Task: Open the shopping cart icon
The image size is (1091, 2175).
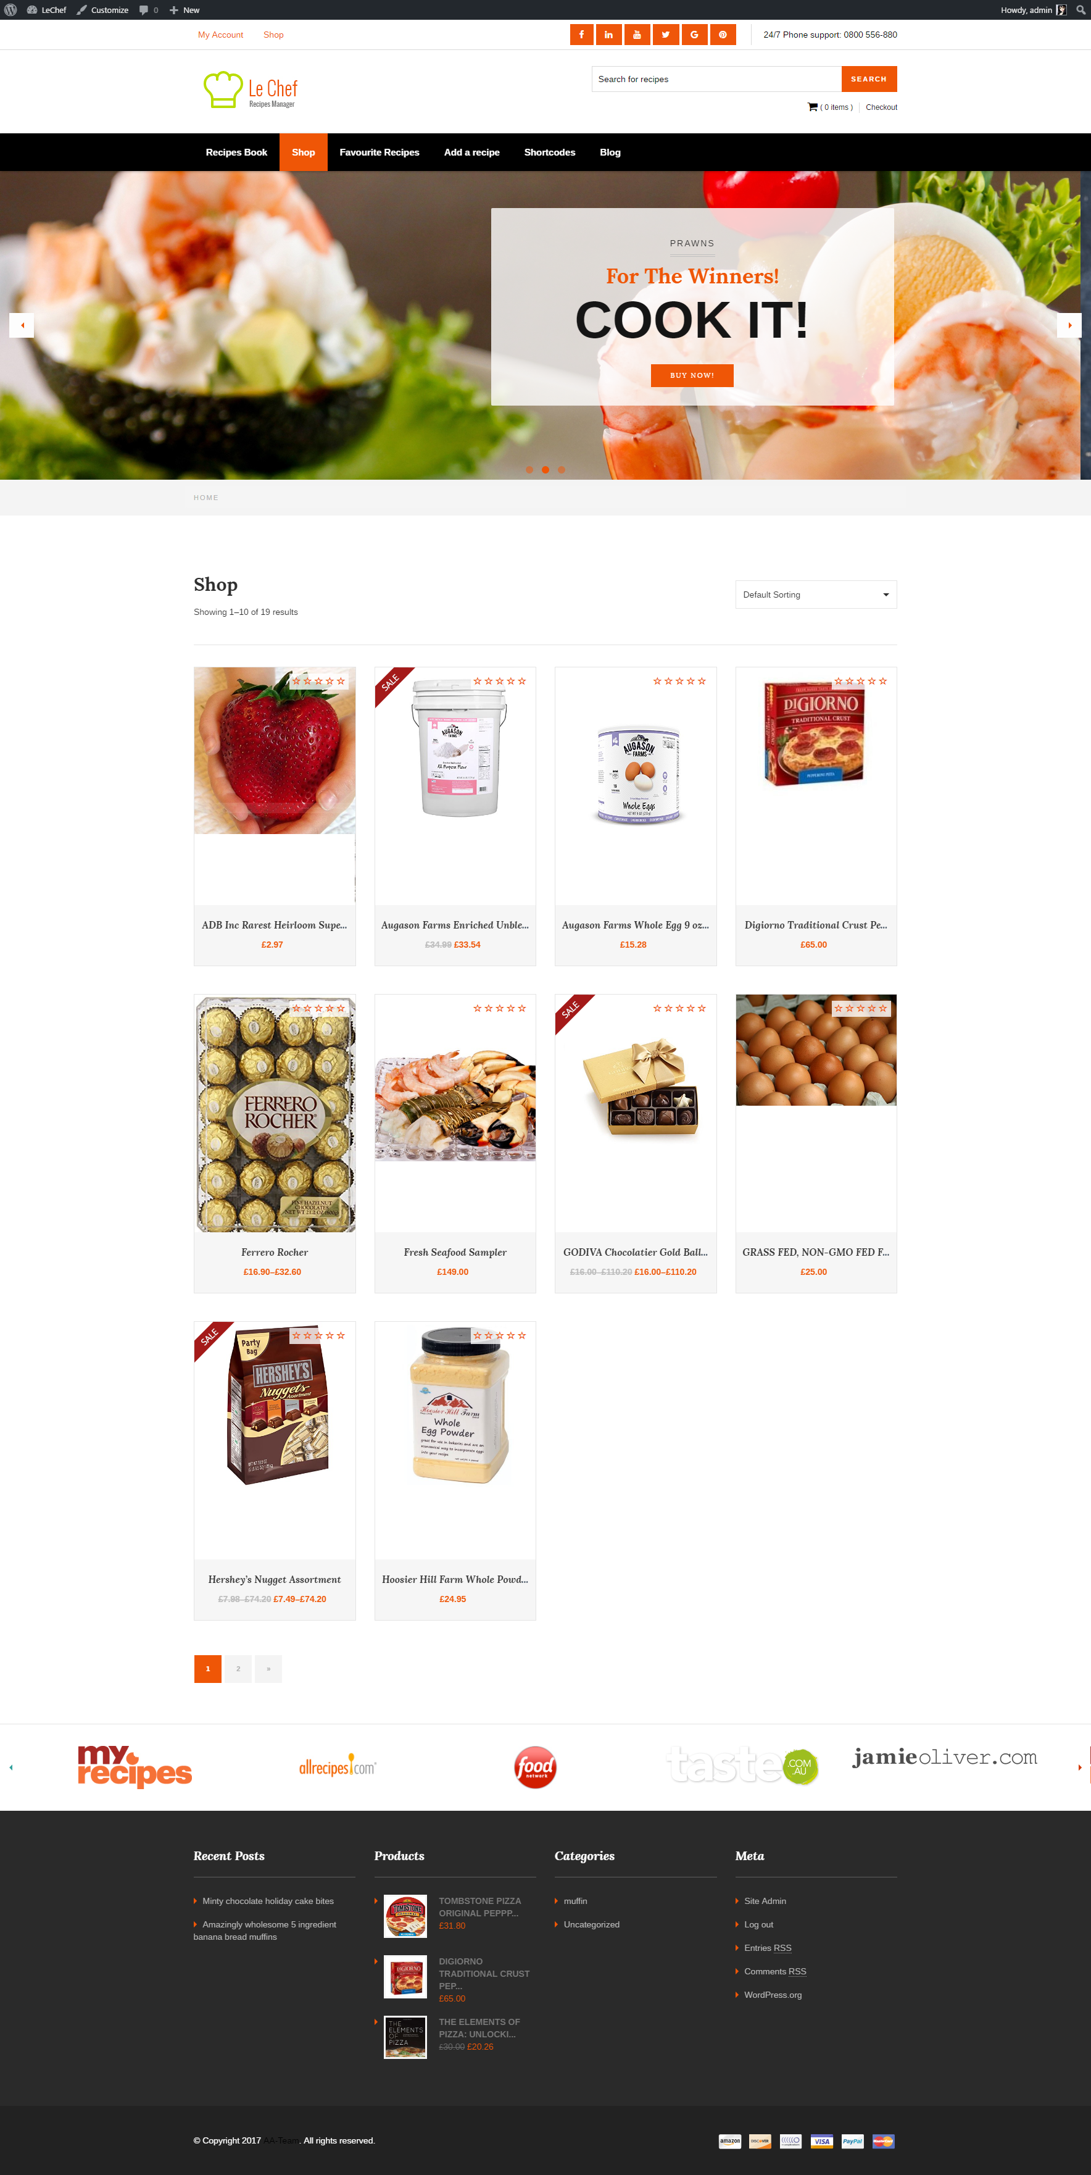Action: pyautogui.click(x=813, y=107)
